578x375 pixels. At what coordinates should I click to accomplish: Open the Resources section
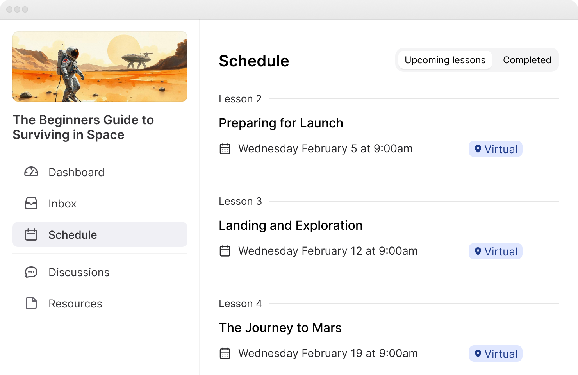click(x=75, y=304)
